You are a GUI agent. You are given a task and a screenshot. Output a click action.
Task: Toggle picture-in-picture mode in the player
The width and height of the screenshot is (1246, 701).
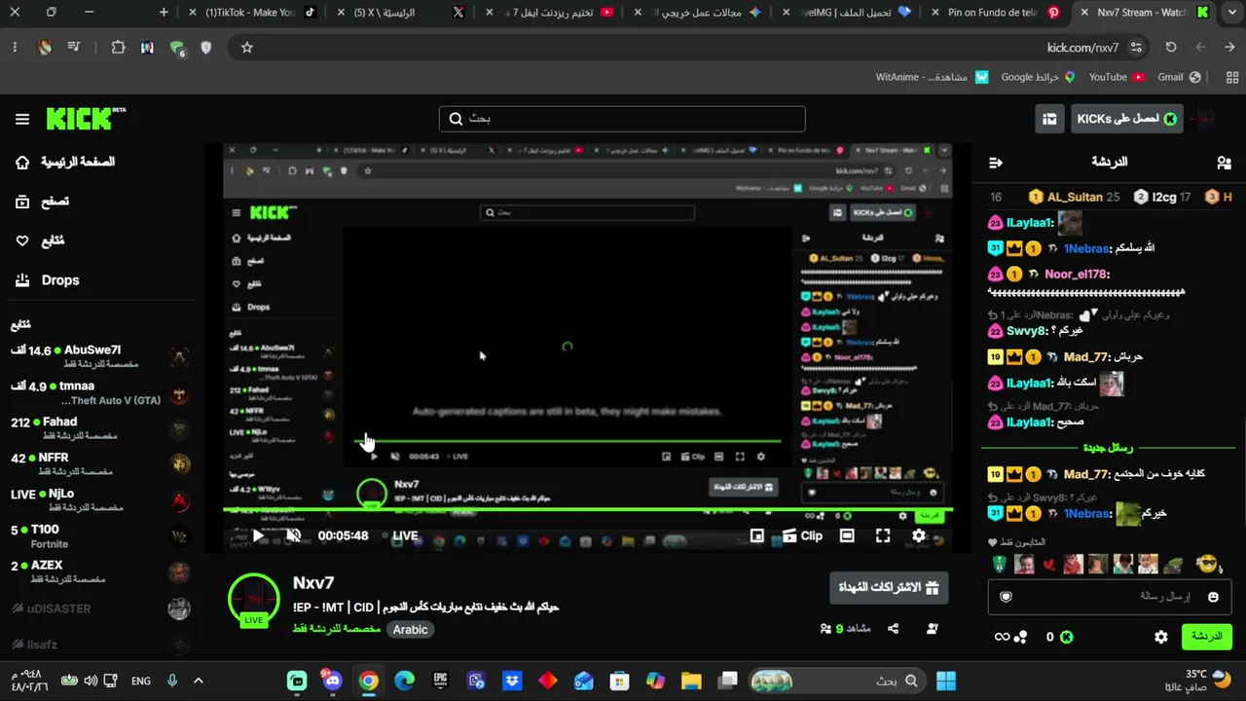point(757,535)
